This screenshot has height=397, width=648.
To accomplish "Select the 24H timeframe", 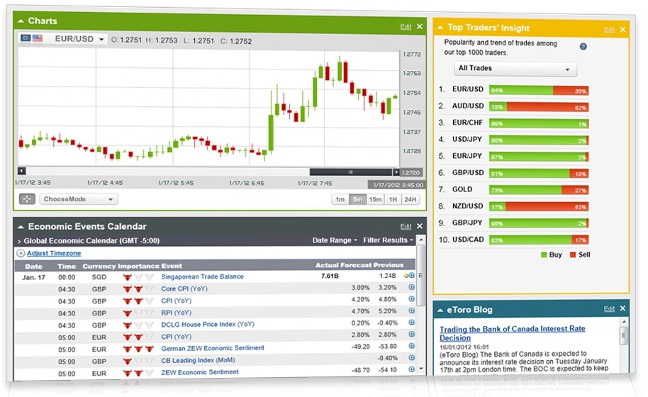I will tap(410, 199).
